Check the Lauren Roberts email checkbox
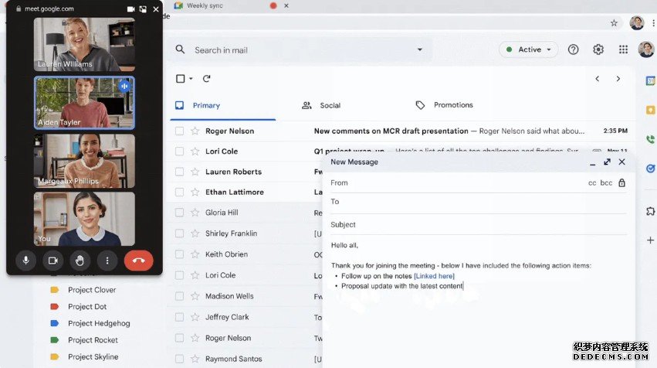The image size is (657, 368). (179, 172)
